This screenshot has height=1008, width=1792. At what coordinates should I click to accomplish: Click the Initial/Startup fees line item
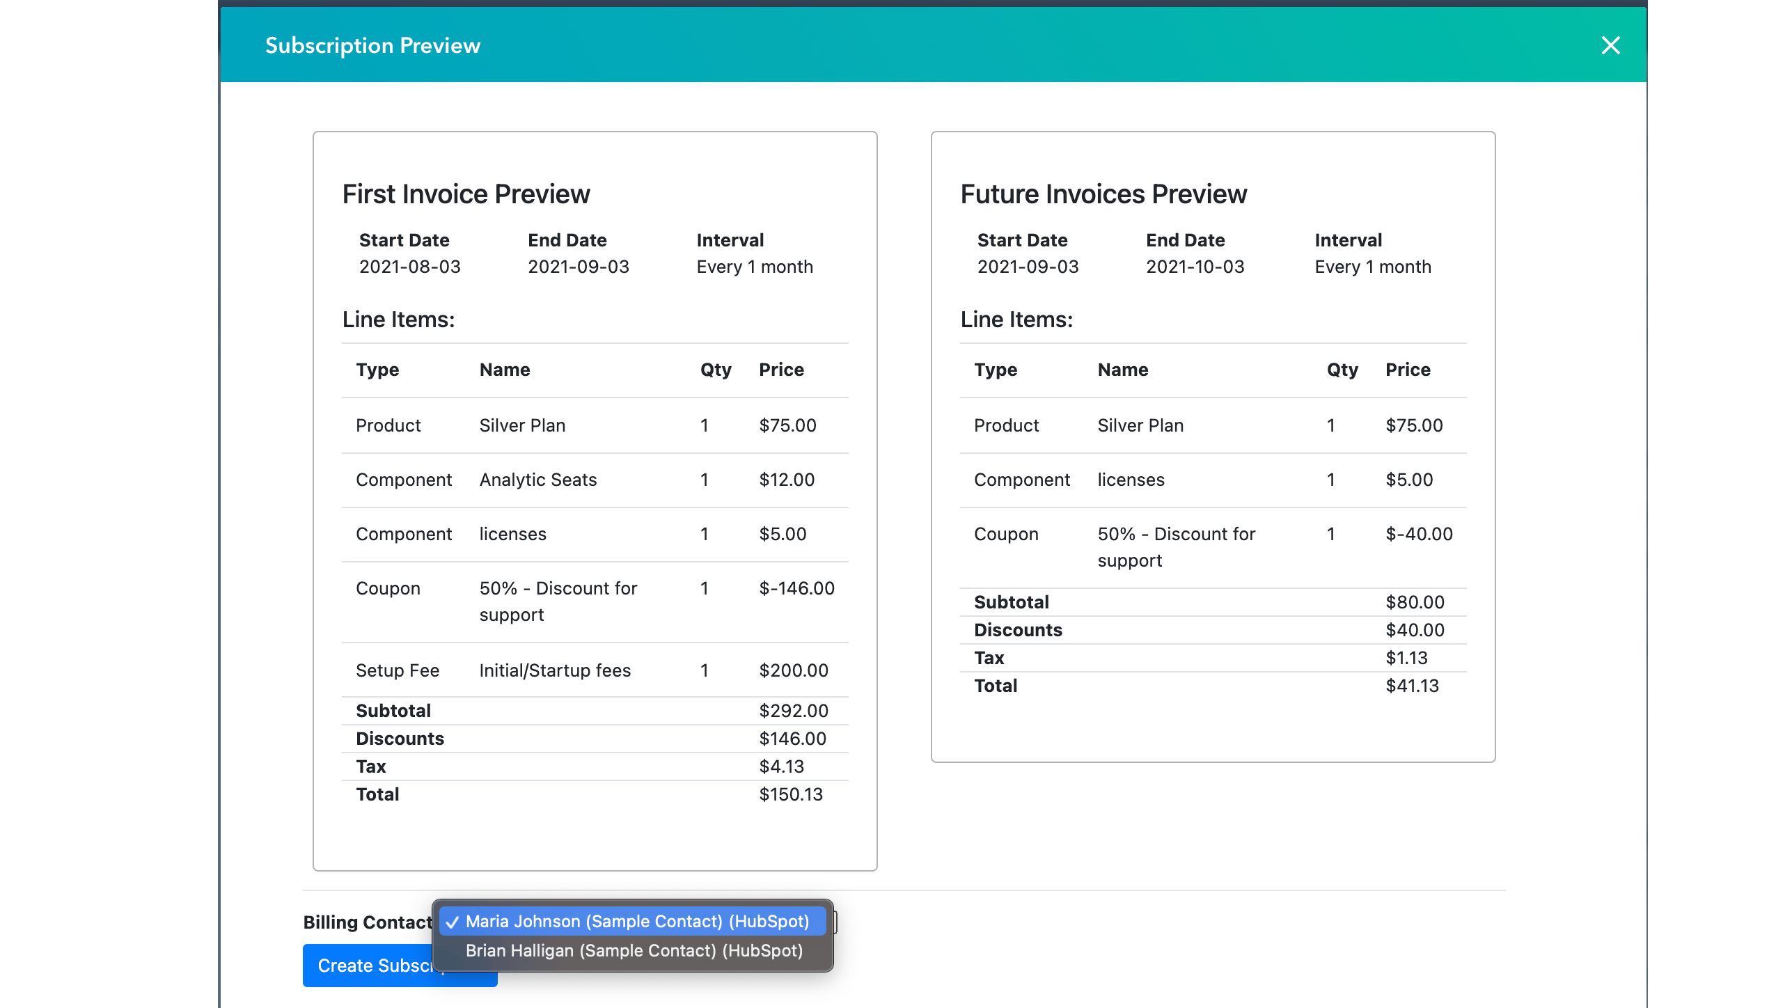click(x=554, y=670)
